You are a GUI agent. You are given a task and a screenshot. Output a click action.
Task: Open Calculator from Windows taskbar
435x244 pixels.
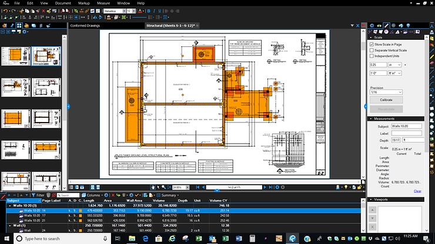[252, 239]
